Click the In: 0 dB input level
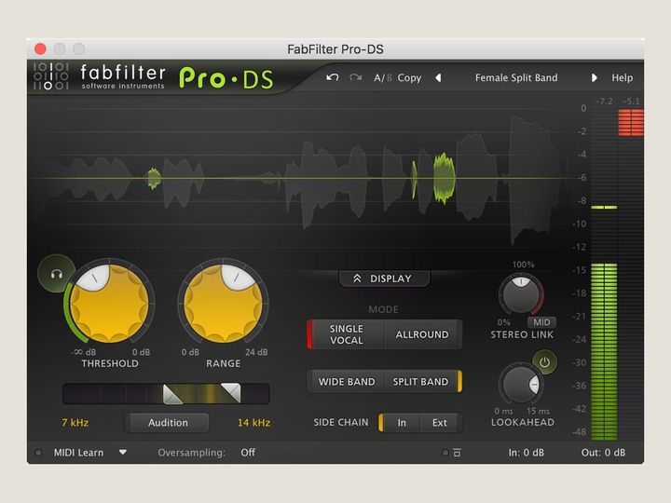This screenshot has height=503, width=671. pyautogui.click(x=526, y=453)
